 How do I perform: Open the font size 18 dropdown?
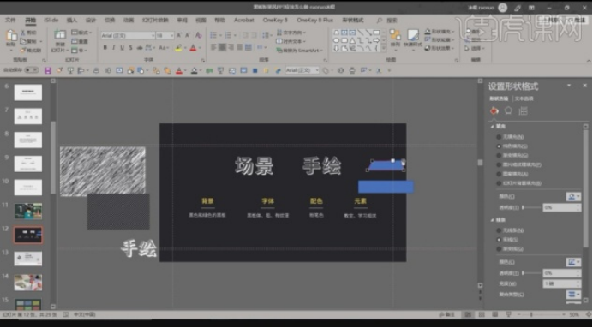171,35
